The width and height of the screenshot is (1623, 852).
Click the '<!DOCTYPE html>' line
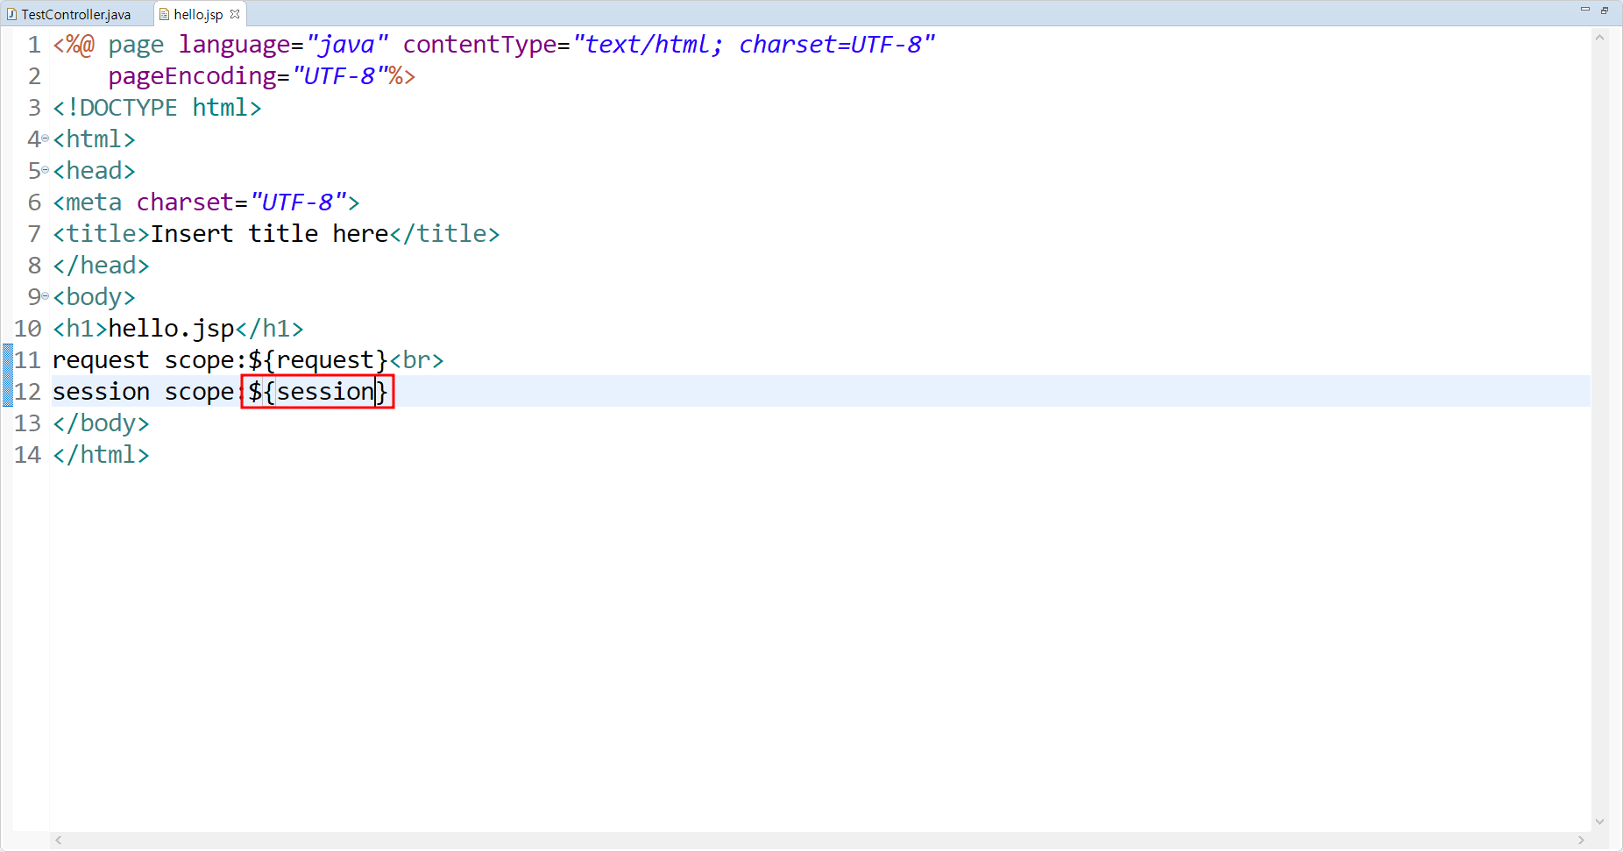tap(158, 108)
